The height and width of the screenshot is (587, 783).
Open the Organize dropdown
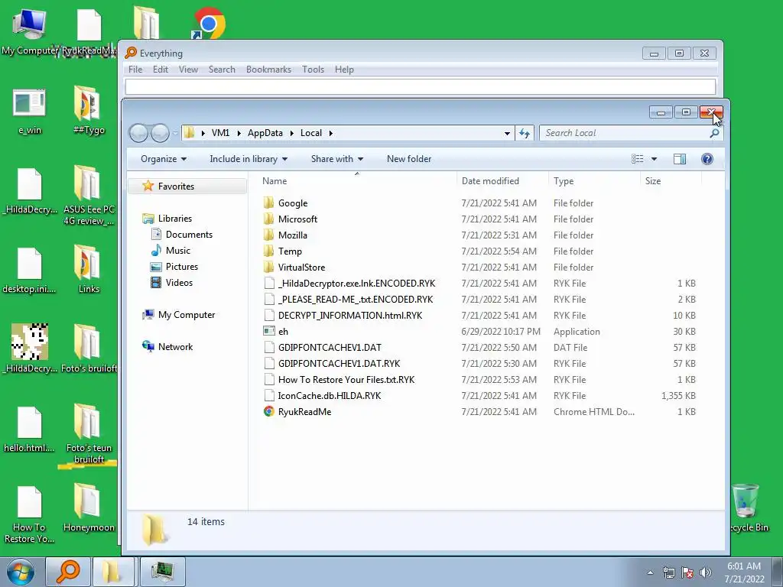[x=164, y=159]
